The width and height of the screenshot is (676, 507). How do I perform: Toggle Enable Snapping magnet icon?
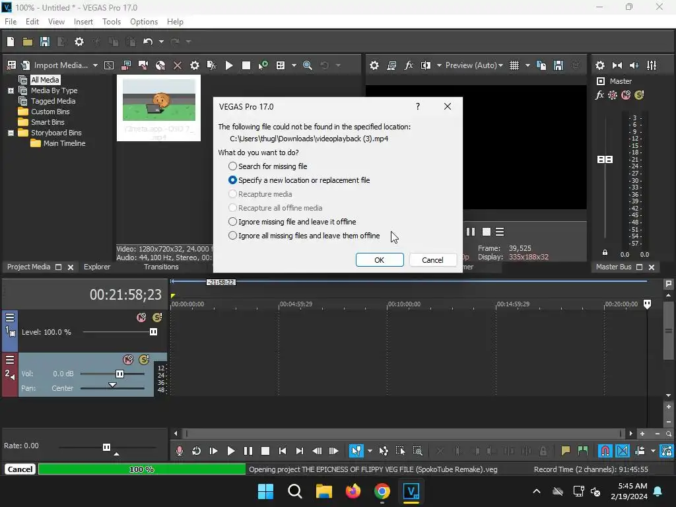605,451
